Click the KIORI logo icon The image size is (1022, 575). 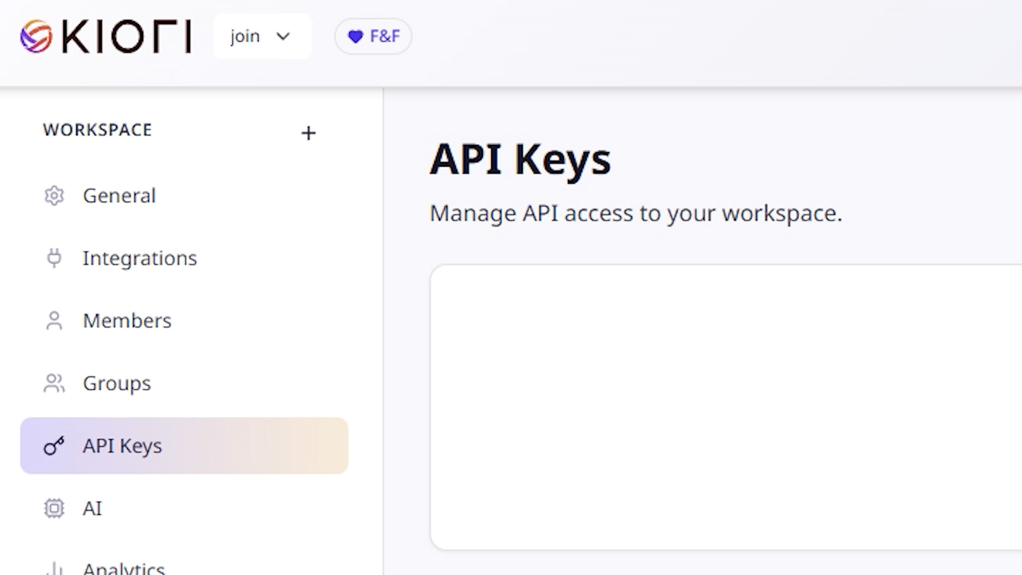(x=36, y=36)
